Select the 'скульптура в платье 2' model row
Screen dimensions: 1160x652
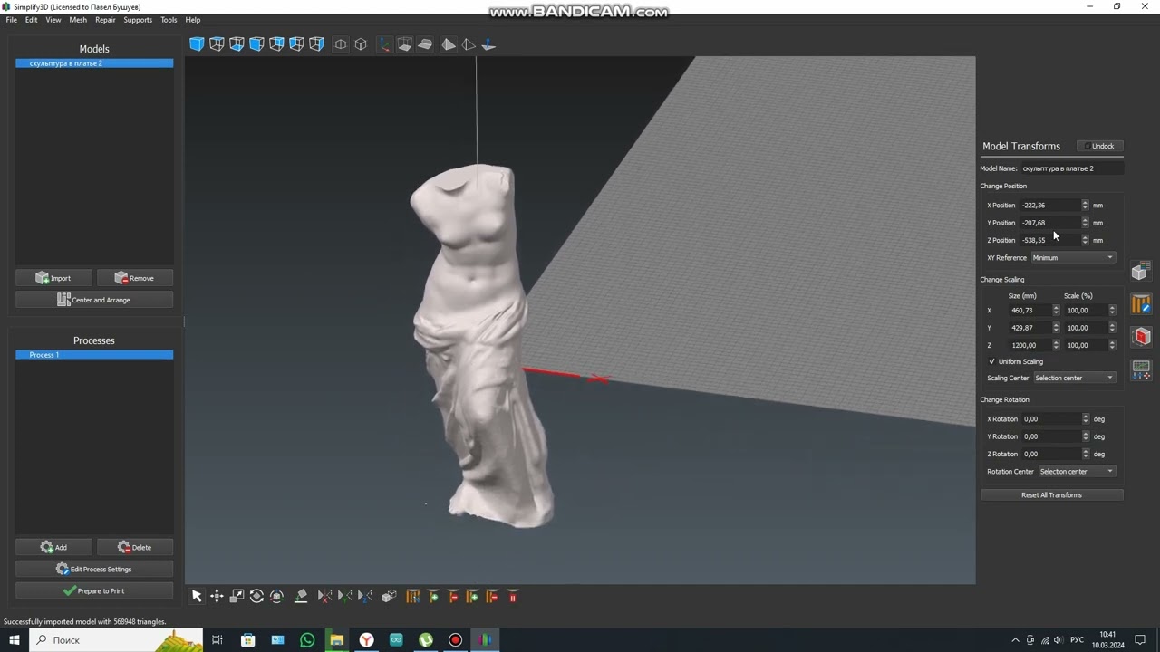[94, 63]
